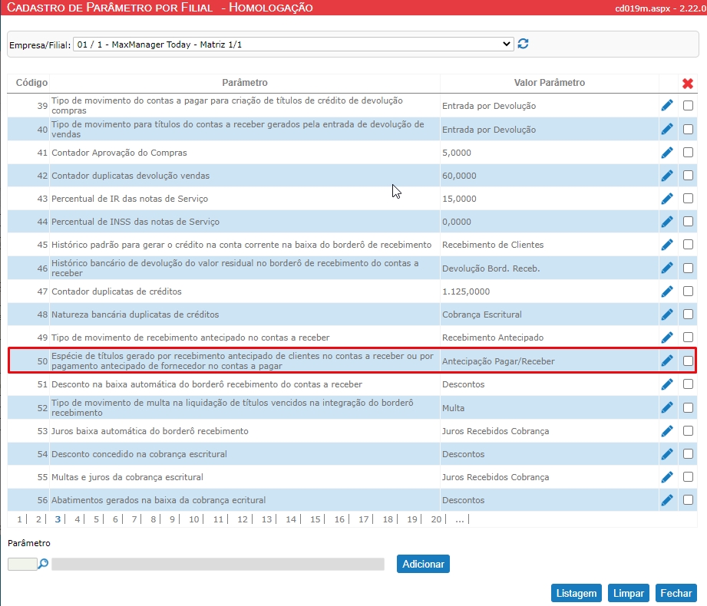Click the ellipsis for more pages
This screenshot has width=707, height=606.
click(x=460, y=519)
